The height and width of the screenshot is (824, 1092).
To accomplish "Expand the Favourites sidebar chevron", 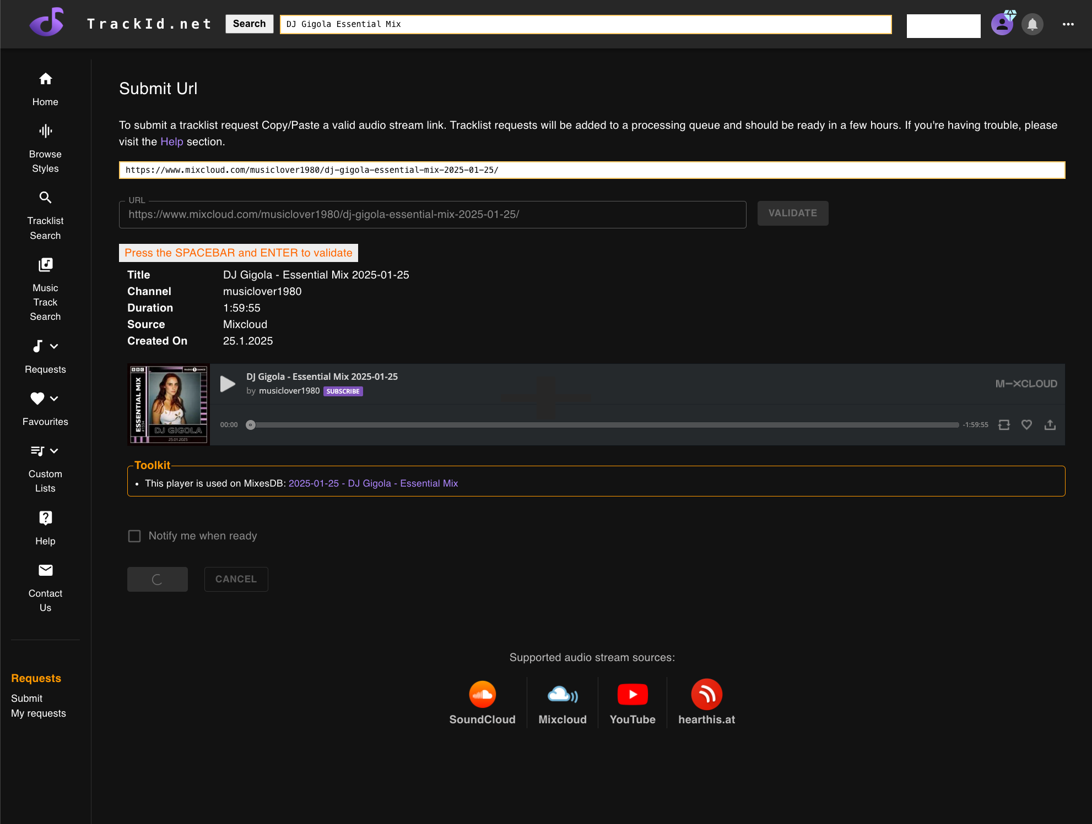I will pyautogui.click(x=54, y=399).
